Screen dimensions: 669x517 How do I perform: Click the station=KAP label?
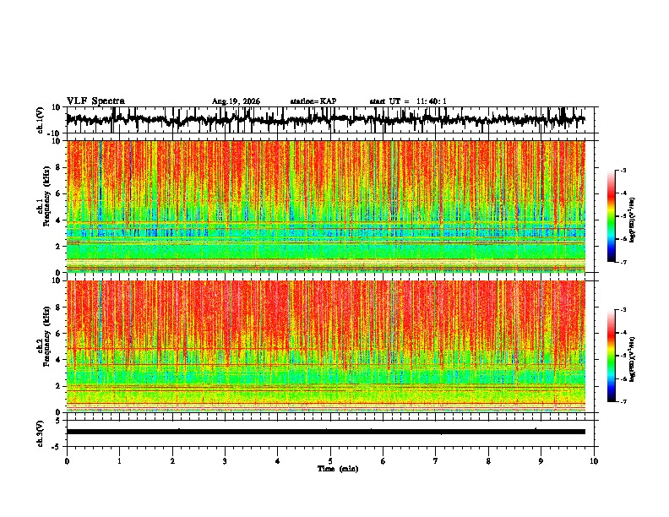click(x=313, y=101)
